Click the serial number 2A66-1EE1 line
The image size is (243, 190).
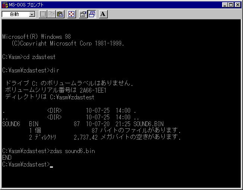click(56, 90)
